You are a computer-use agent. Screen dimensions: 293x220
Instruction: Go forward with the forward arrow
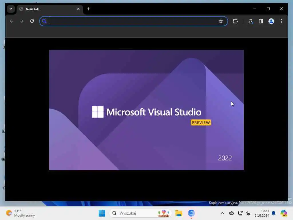[22, 21]
